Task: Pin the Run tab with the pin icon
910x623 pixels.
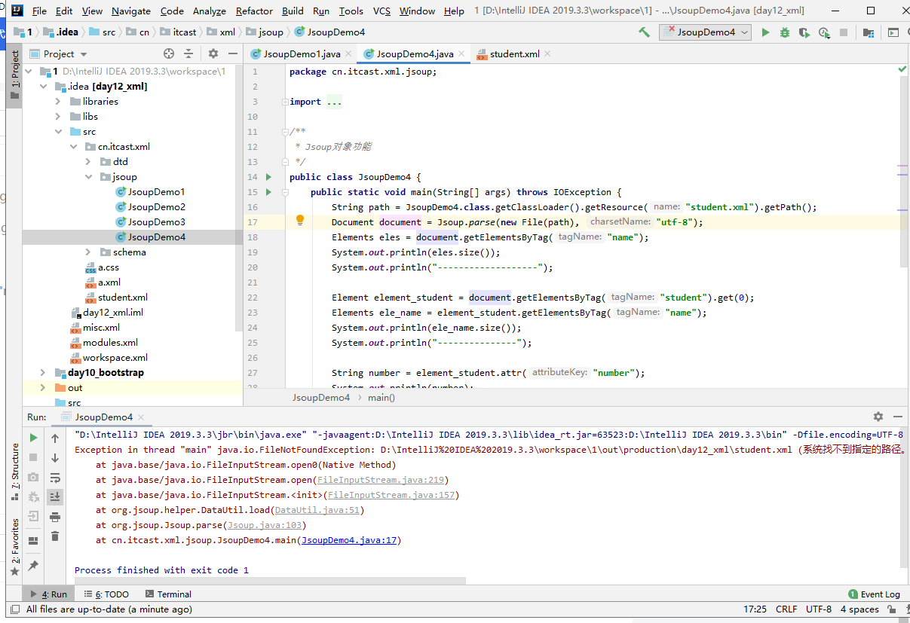Action: tap(33, 565)
